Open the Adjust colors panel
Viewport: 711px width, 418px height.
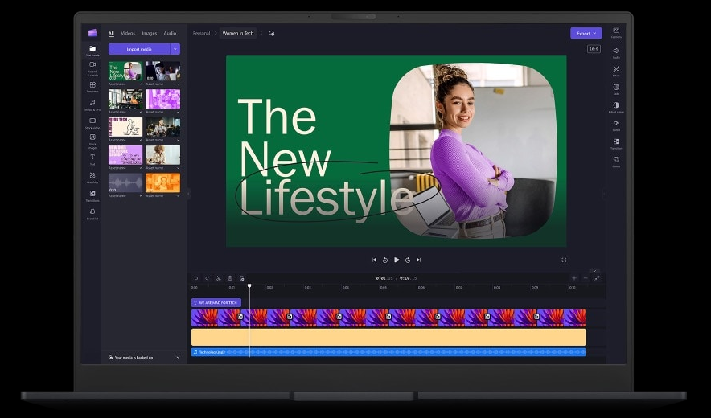tap(616, 107)
